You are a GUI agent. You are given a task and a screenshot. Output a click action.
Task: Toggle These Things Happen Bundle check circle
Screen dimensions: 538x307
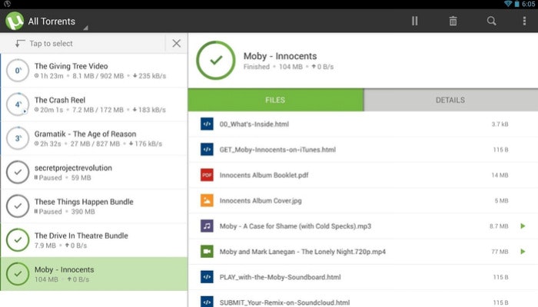click(x=18, y=206)
